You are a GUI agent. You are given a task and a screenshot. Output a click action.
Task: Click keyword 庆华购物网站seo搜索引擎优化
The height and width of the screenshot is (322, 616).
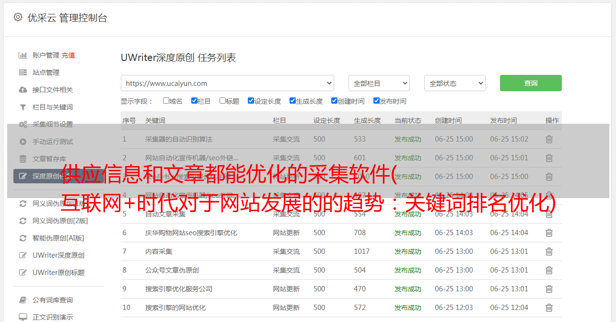click(x=191, y=233)
